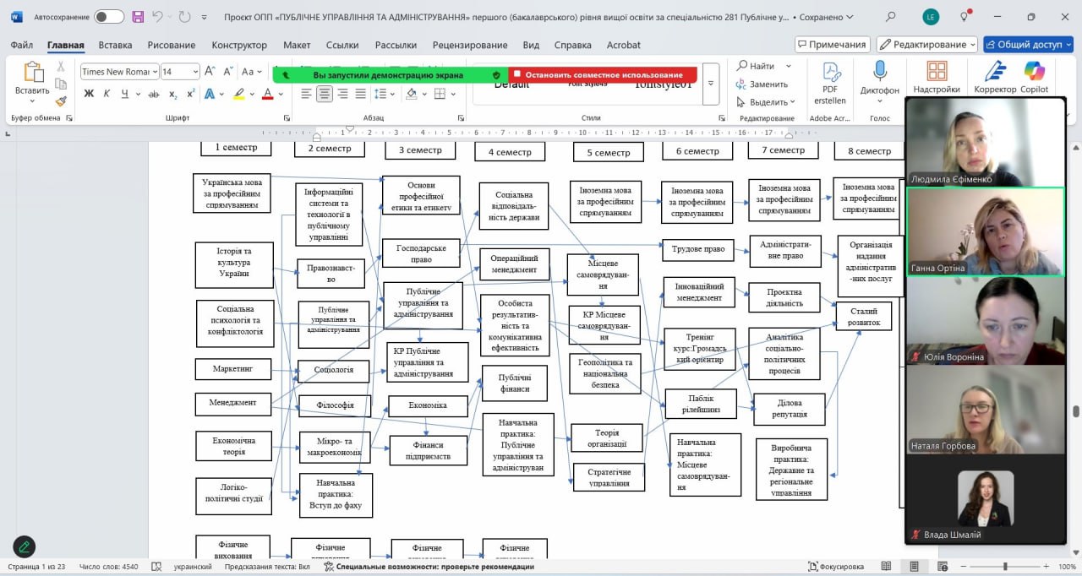Increase font size with the A-up icon
The width and height of the screenshot is (1082, 576).
click(x=210, y=72)
